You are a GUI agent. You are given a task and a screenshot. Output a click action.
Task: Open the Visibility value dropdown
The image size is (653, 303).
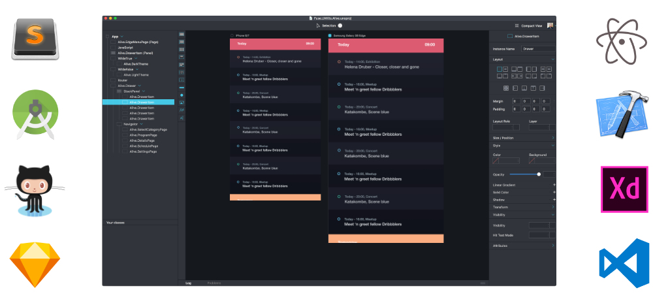pyautogui.click(x=542, y=225)
